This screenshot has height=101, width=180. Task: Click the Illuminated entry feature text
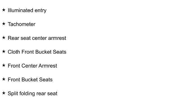(x=27, y=11)
